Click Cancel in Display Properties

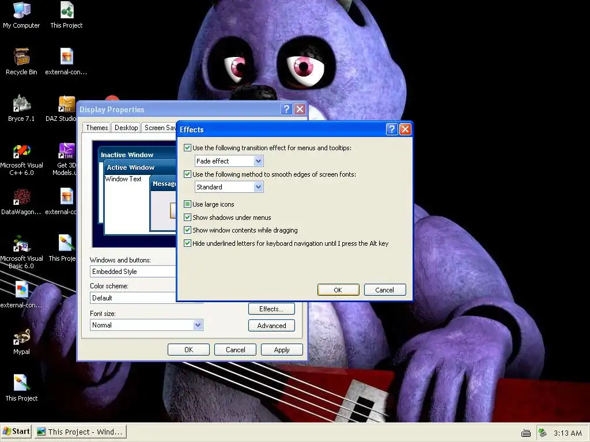point(235,349)
